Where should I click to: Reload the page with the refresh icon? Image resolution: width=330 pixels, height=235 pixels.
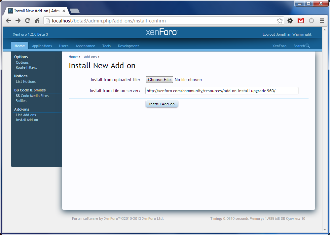pyautogui.click(x=27, y=20)
